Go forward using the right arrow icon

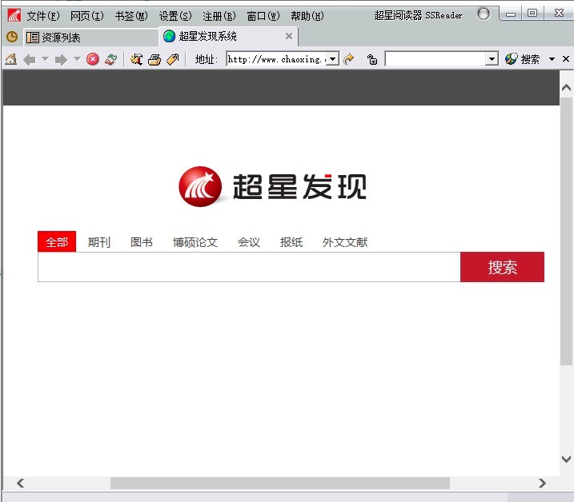(61, 59)
